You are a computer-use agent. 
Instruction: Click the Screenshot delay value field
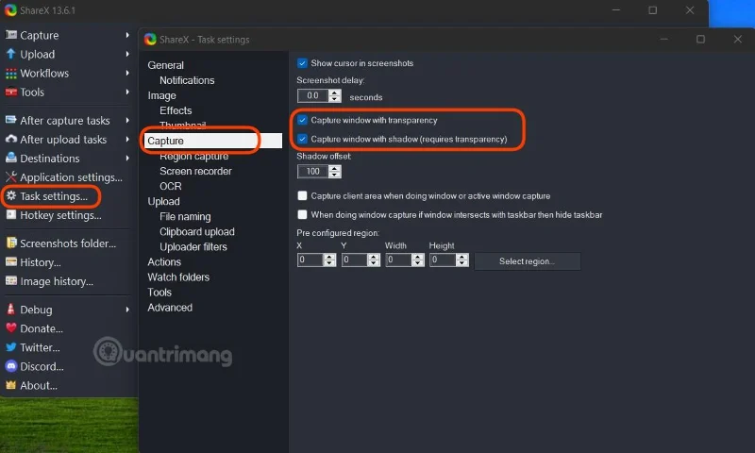tap(313, 96)
